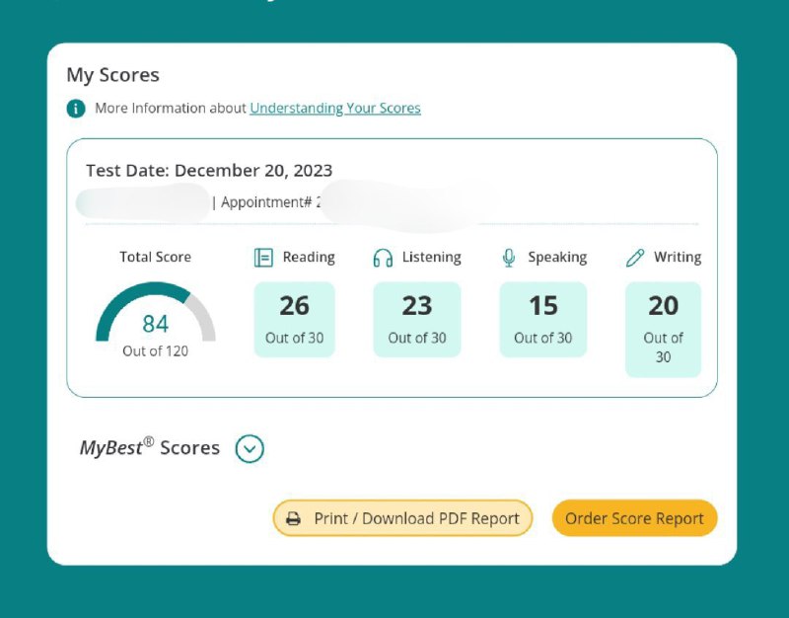789x618 pixels.
Task: Click the Speaking microphone icon
Action: click(509, 258)
